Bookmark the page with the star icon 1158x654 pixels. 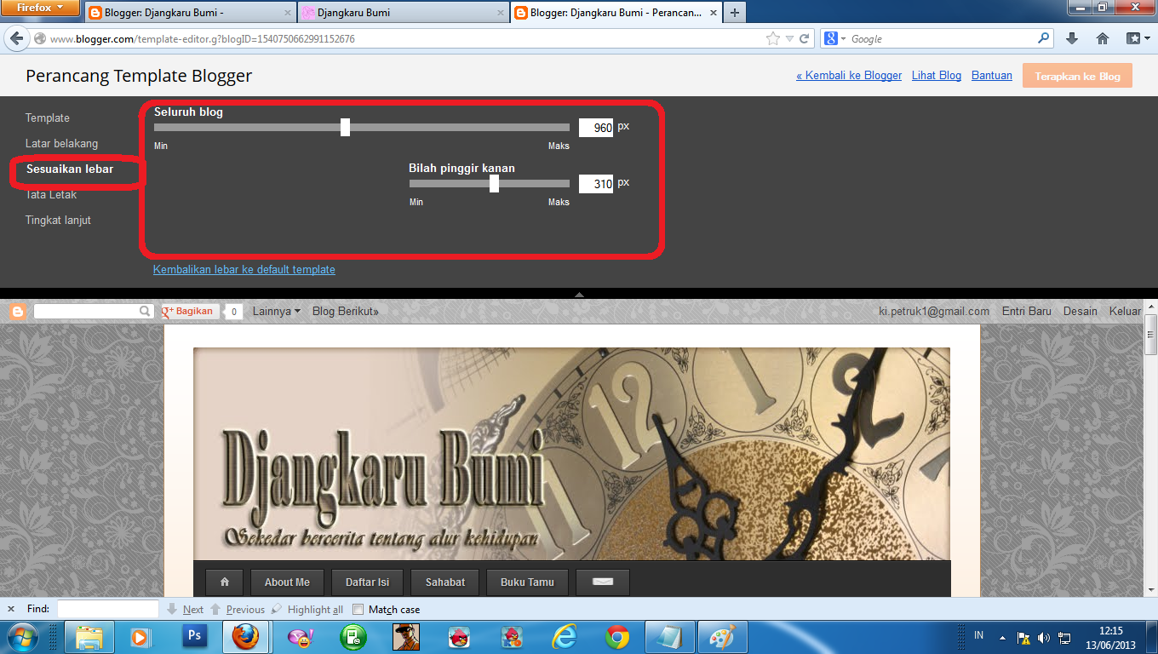pos(772,37)
